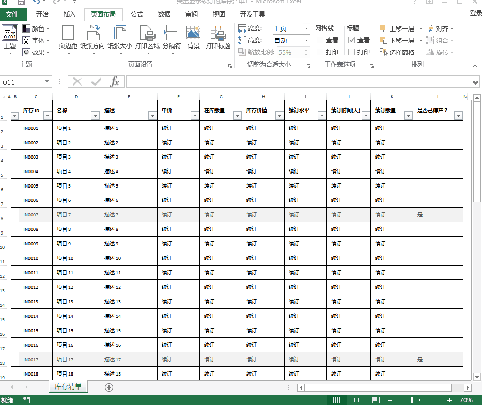Enable 网格线 查看 gridlines view checkbox
Screen dimensions: 482x405
[320, 40]
